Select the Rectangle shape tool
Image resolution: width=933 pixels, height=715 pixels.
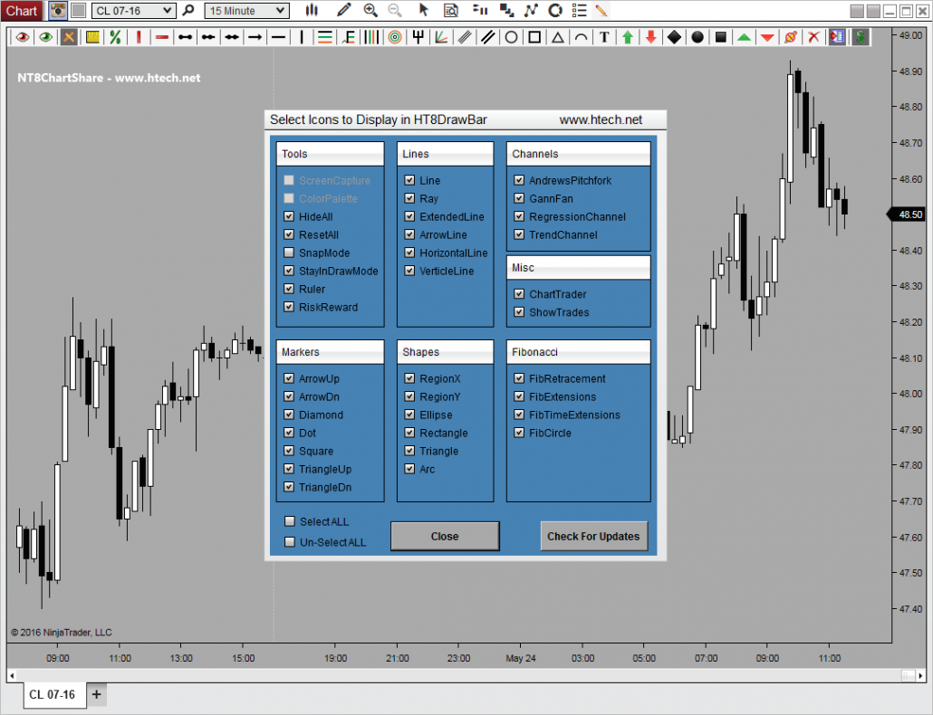534,37
